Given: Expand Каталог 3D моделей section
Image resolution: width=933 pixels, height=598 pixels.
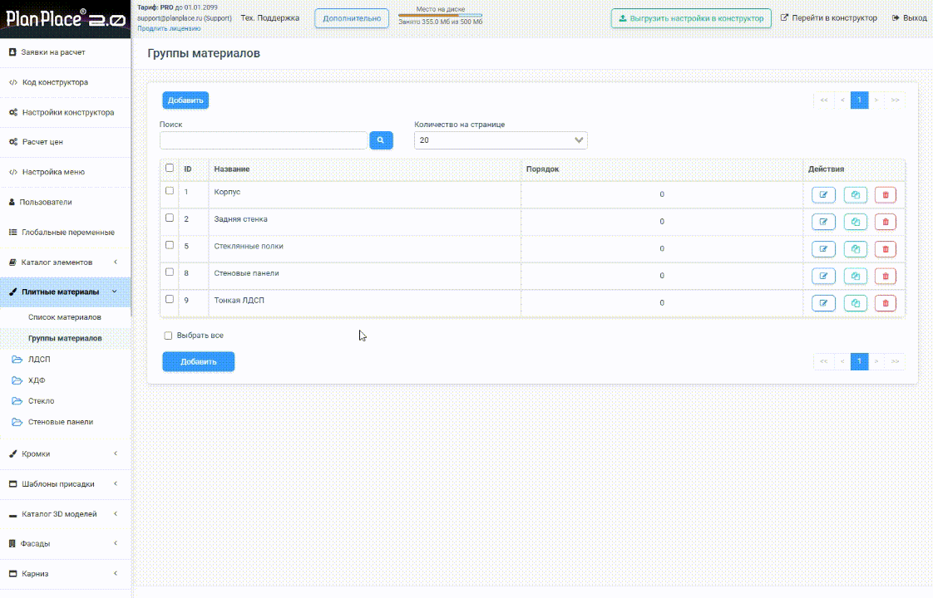Looking at the screenshot, I should pyautogui.click(x=65, y=514).
